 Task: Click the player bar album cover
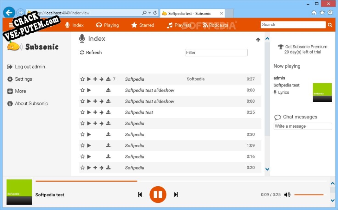[x=19, y=192]
